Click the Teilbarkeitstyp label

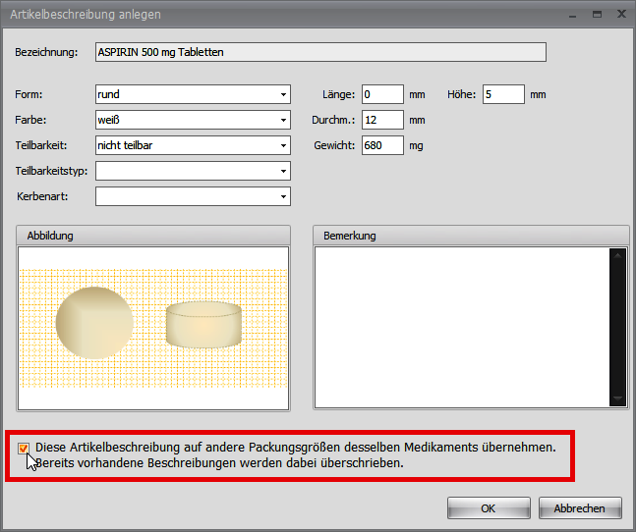pyautogui.click(x=51, y=171)
